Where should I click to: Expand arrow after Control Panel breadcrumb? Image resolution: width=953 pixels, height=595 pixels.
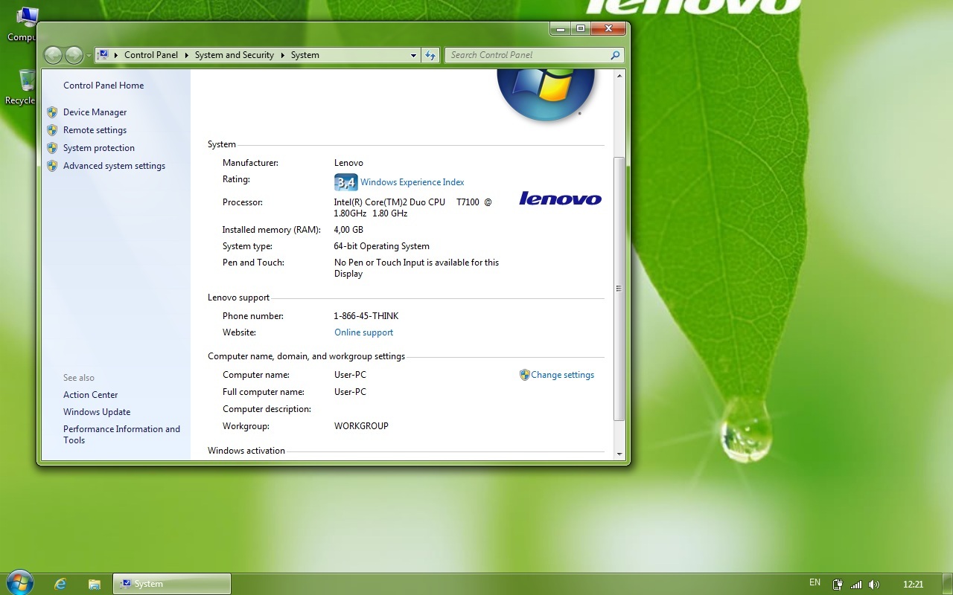point(186,55)
